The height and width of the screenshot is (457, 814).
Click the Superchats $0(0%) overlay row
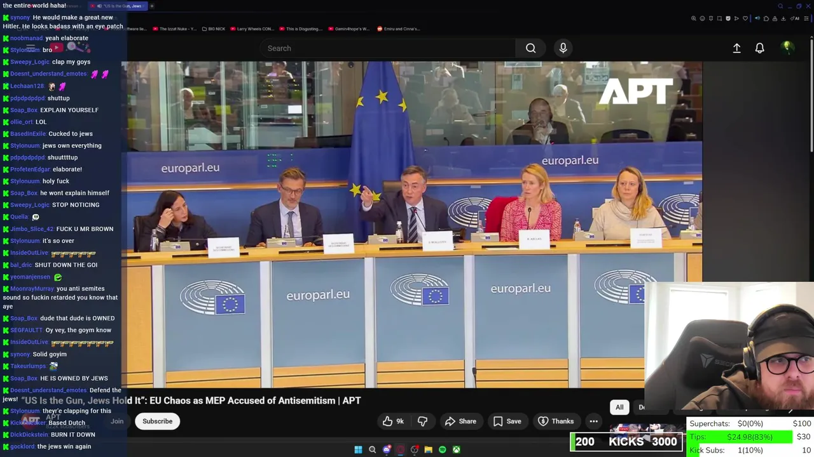tap(750, 423)
